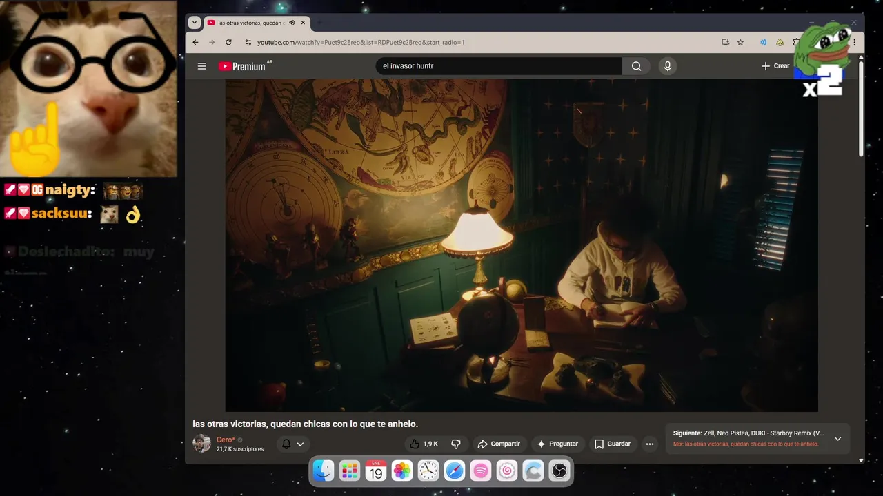Select the youtube.com URL in the address bar
Viewport: 883px width, 496px height.
click(361, 42)
